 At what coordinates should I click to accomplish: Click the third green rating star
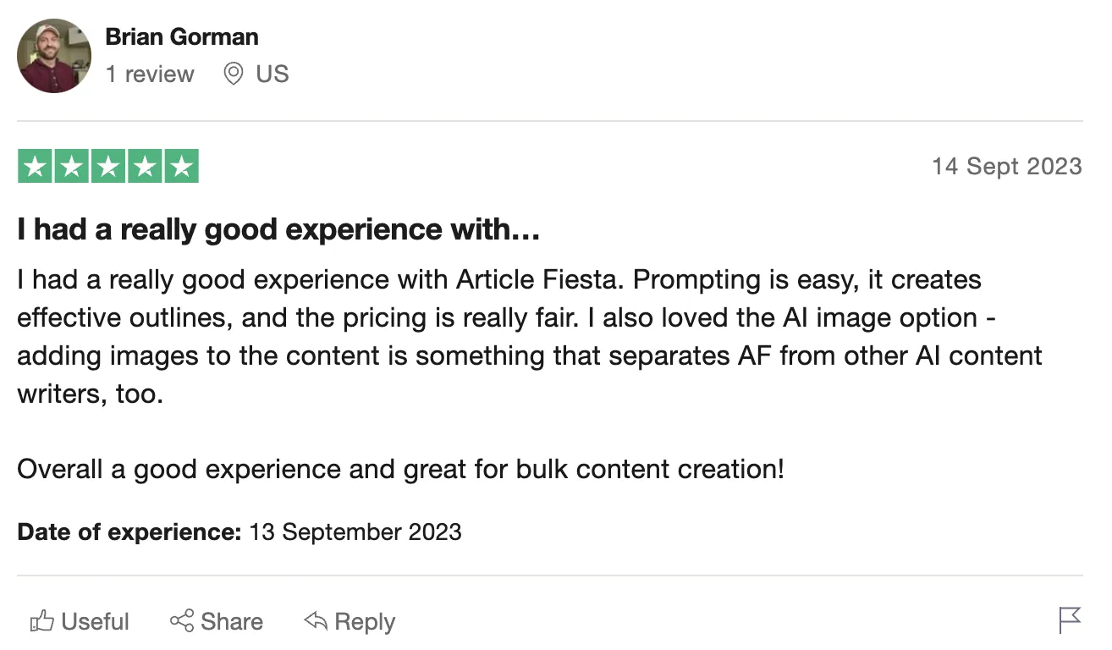pos(108,167)
